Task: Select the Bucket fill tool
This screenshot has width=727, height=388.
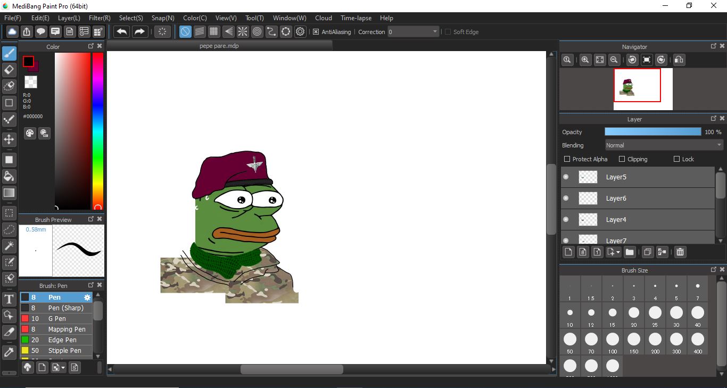Action: (9, 176)
